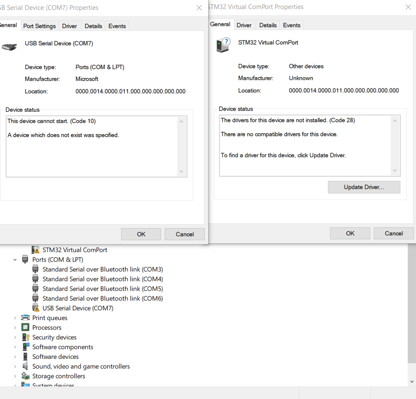Expand the Storage controllers category
Viewport: 416px width, 399px height.
[x=15, y=376]
